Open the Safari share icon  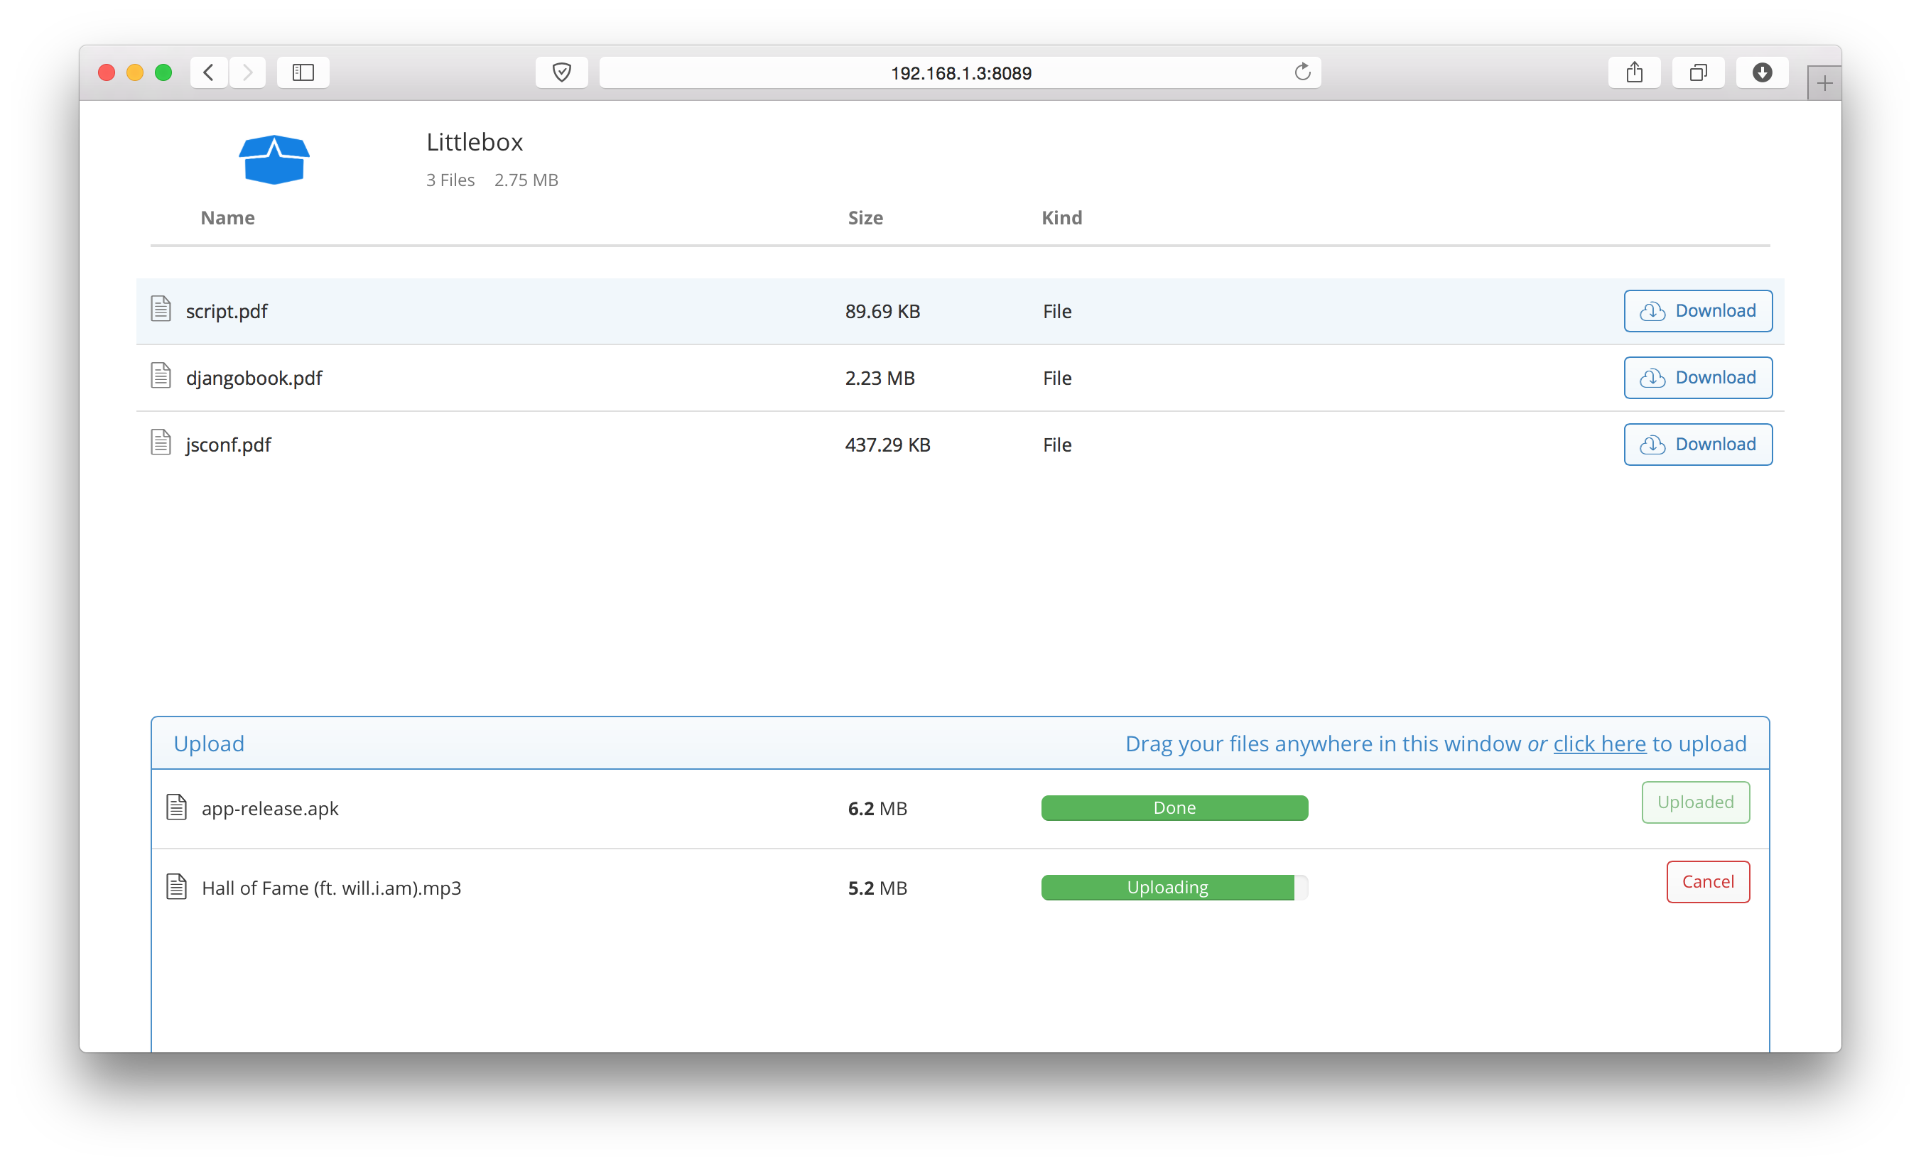[x=1634, y=72]
